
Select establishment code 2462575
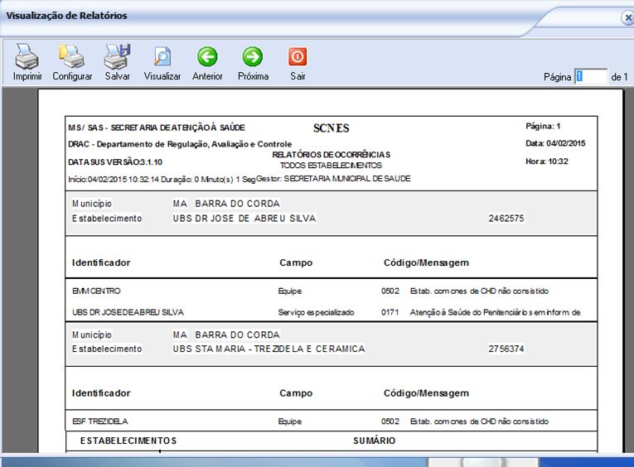point(506,219)
